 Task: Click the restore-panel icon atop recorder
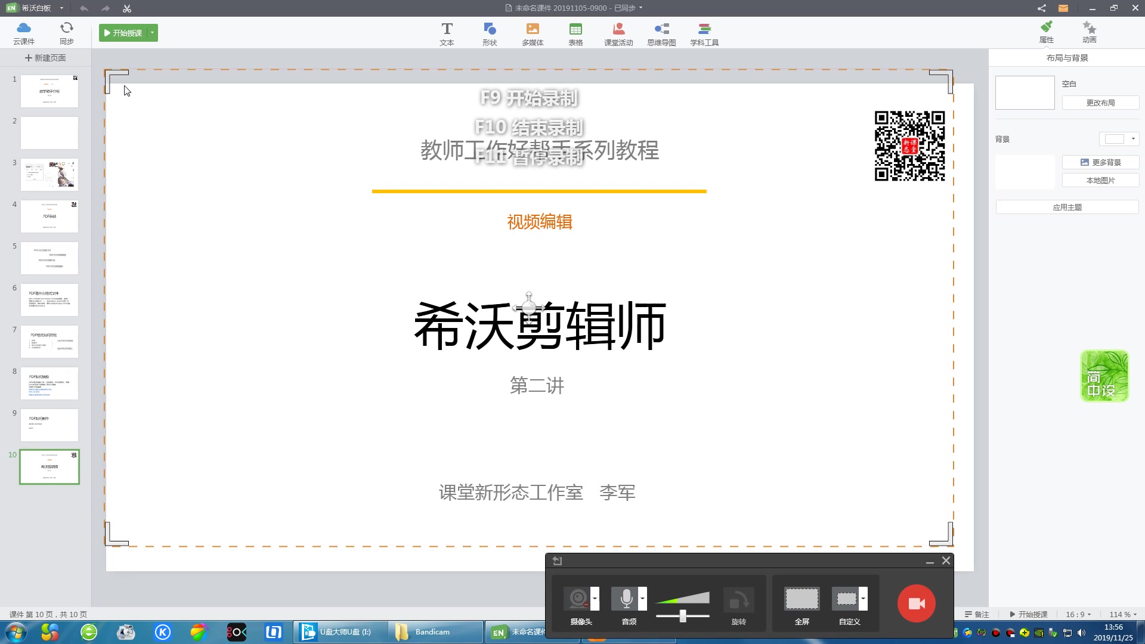(x=558, y=561)
